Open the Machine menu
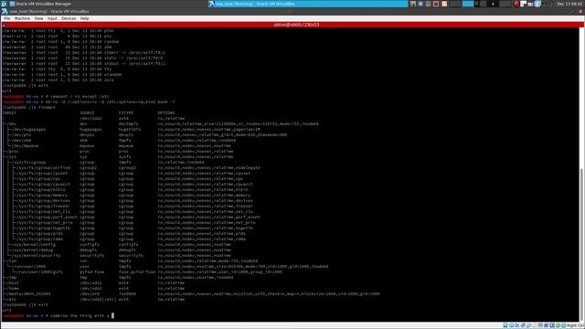 (22, 18)
